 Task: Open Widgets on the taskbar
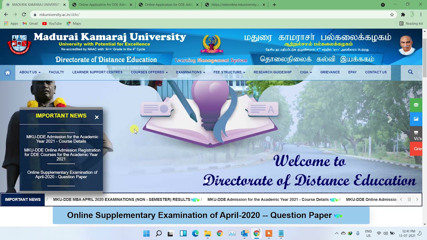point(183,234)
